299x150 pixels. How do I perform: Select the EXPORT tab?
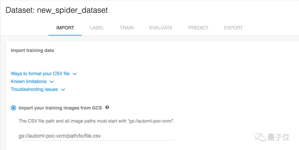coord(233,28)
